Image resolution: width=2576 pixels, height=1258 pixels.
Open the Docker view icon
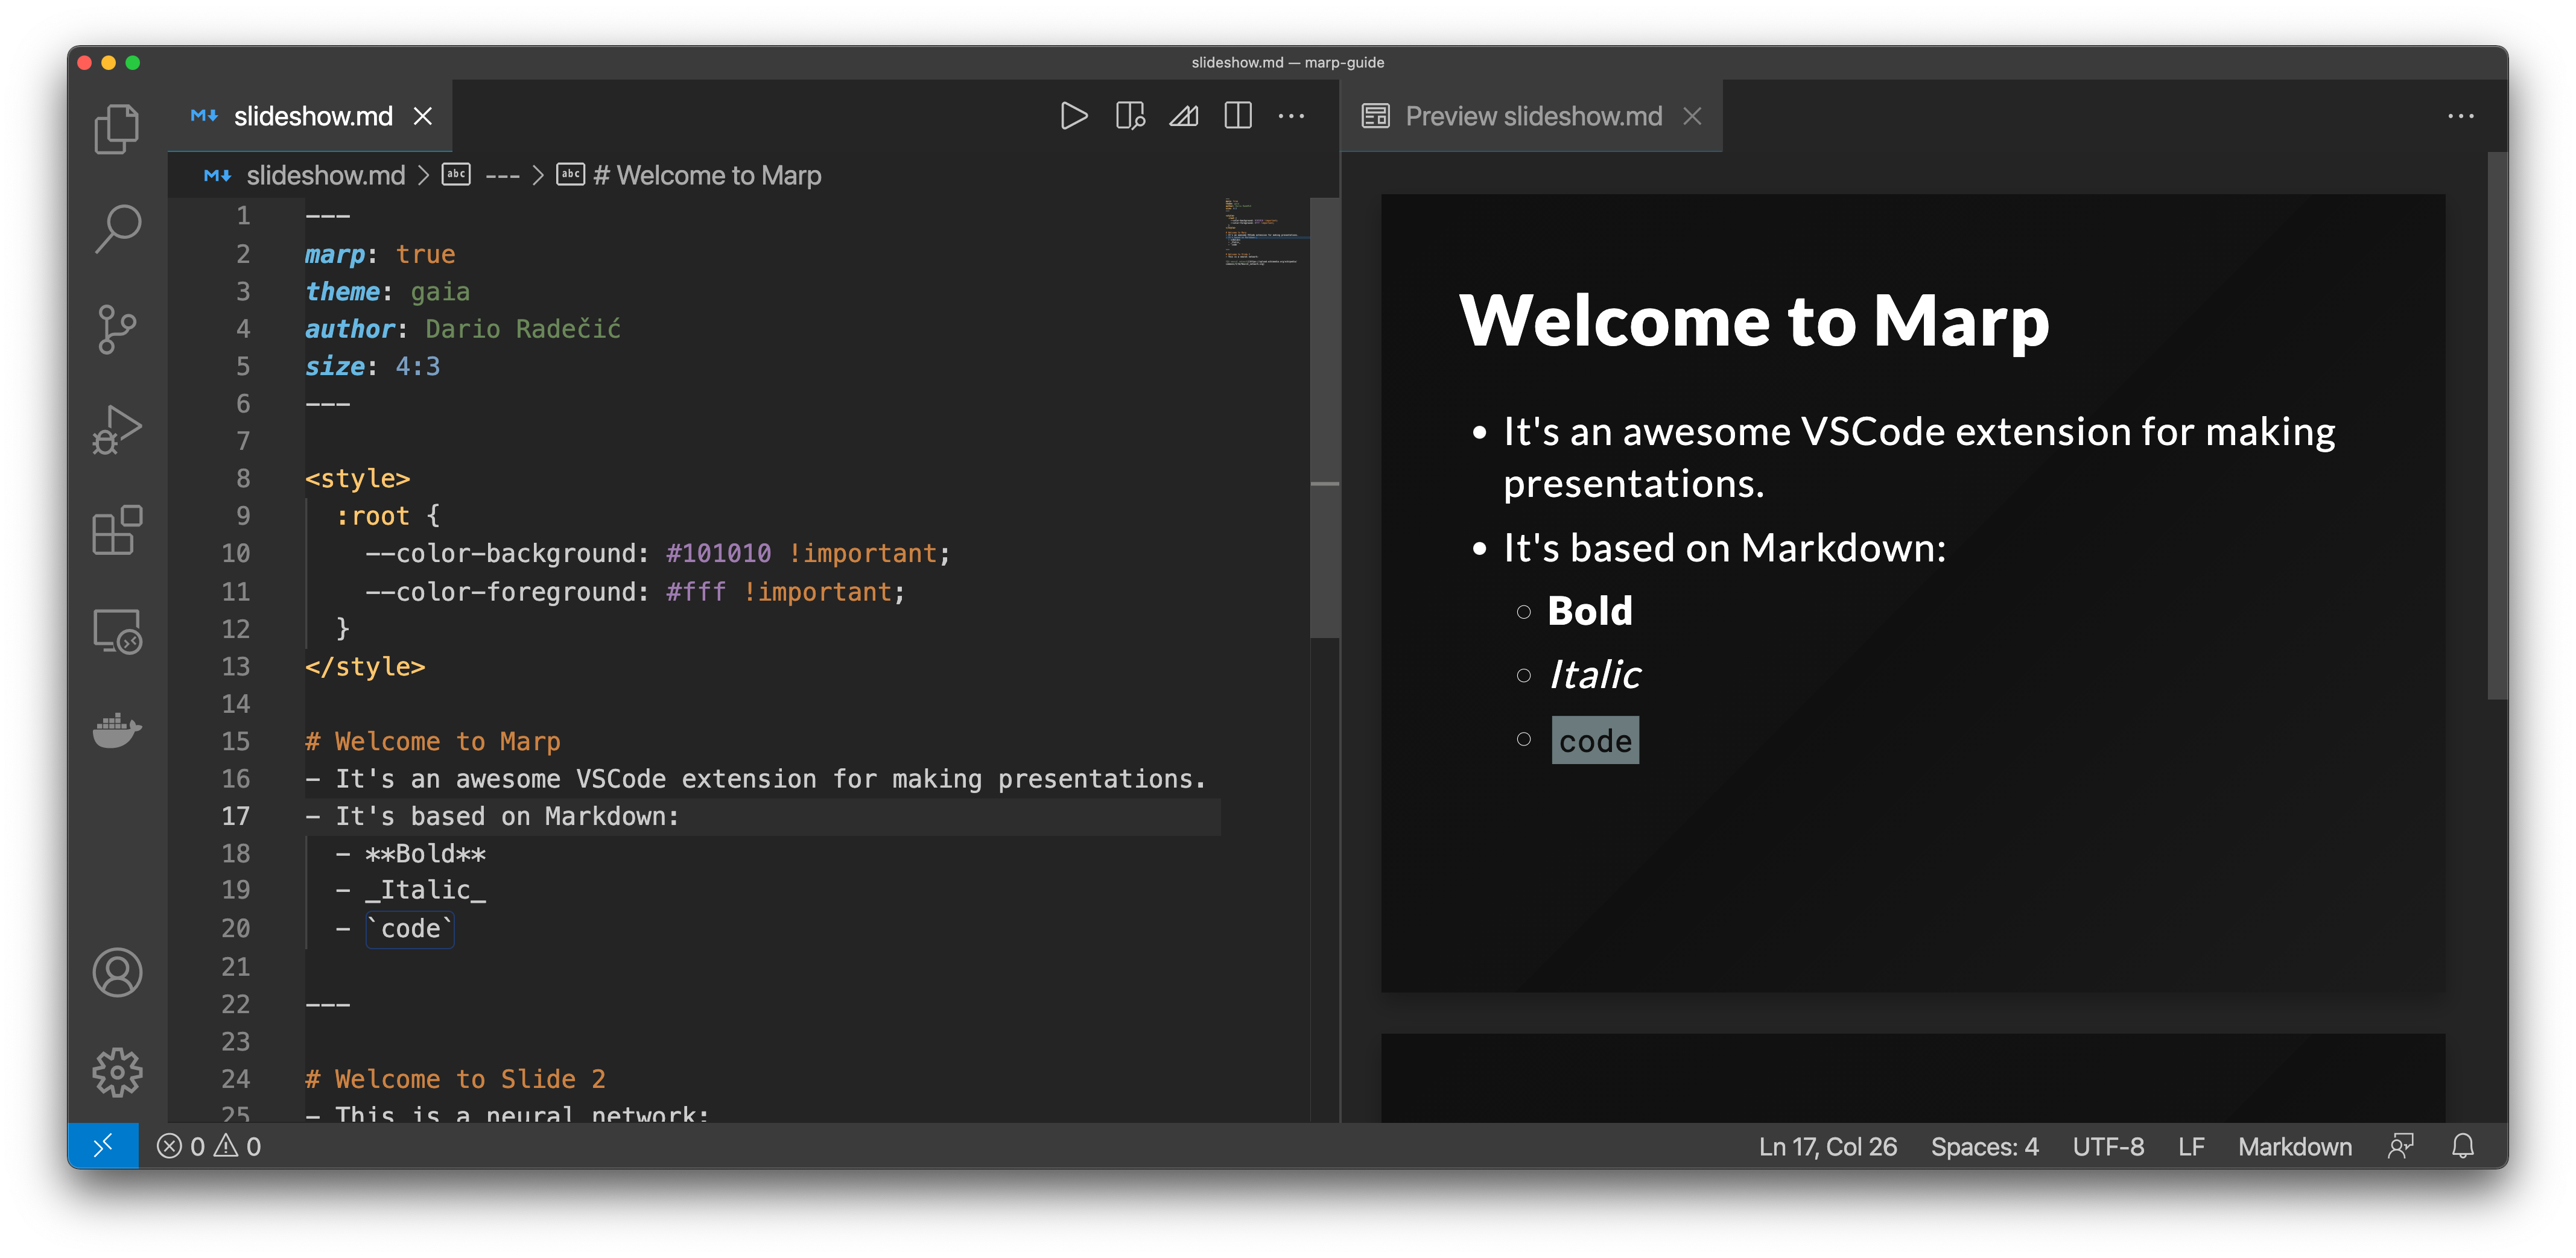117,730
